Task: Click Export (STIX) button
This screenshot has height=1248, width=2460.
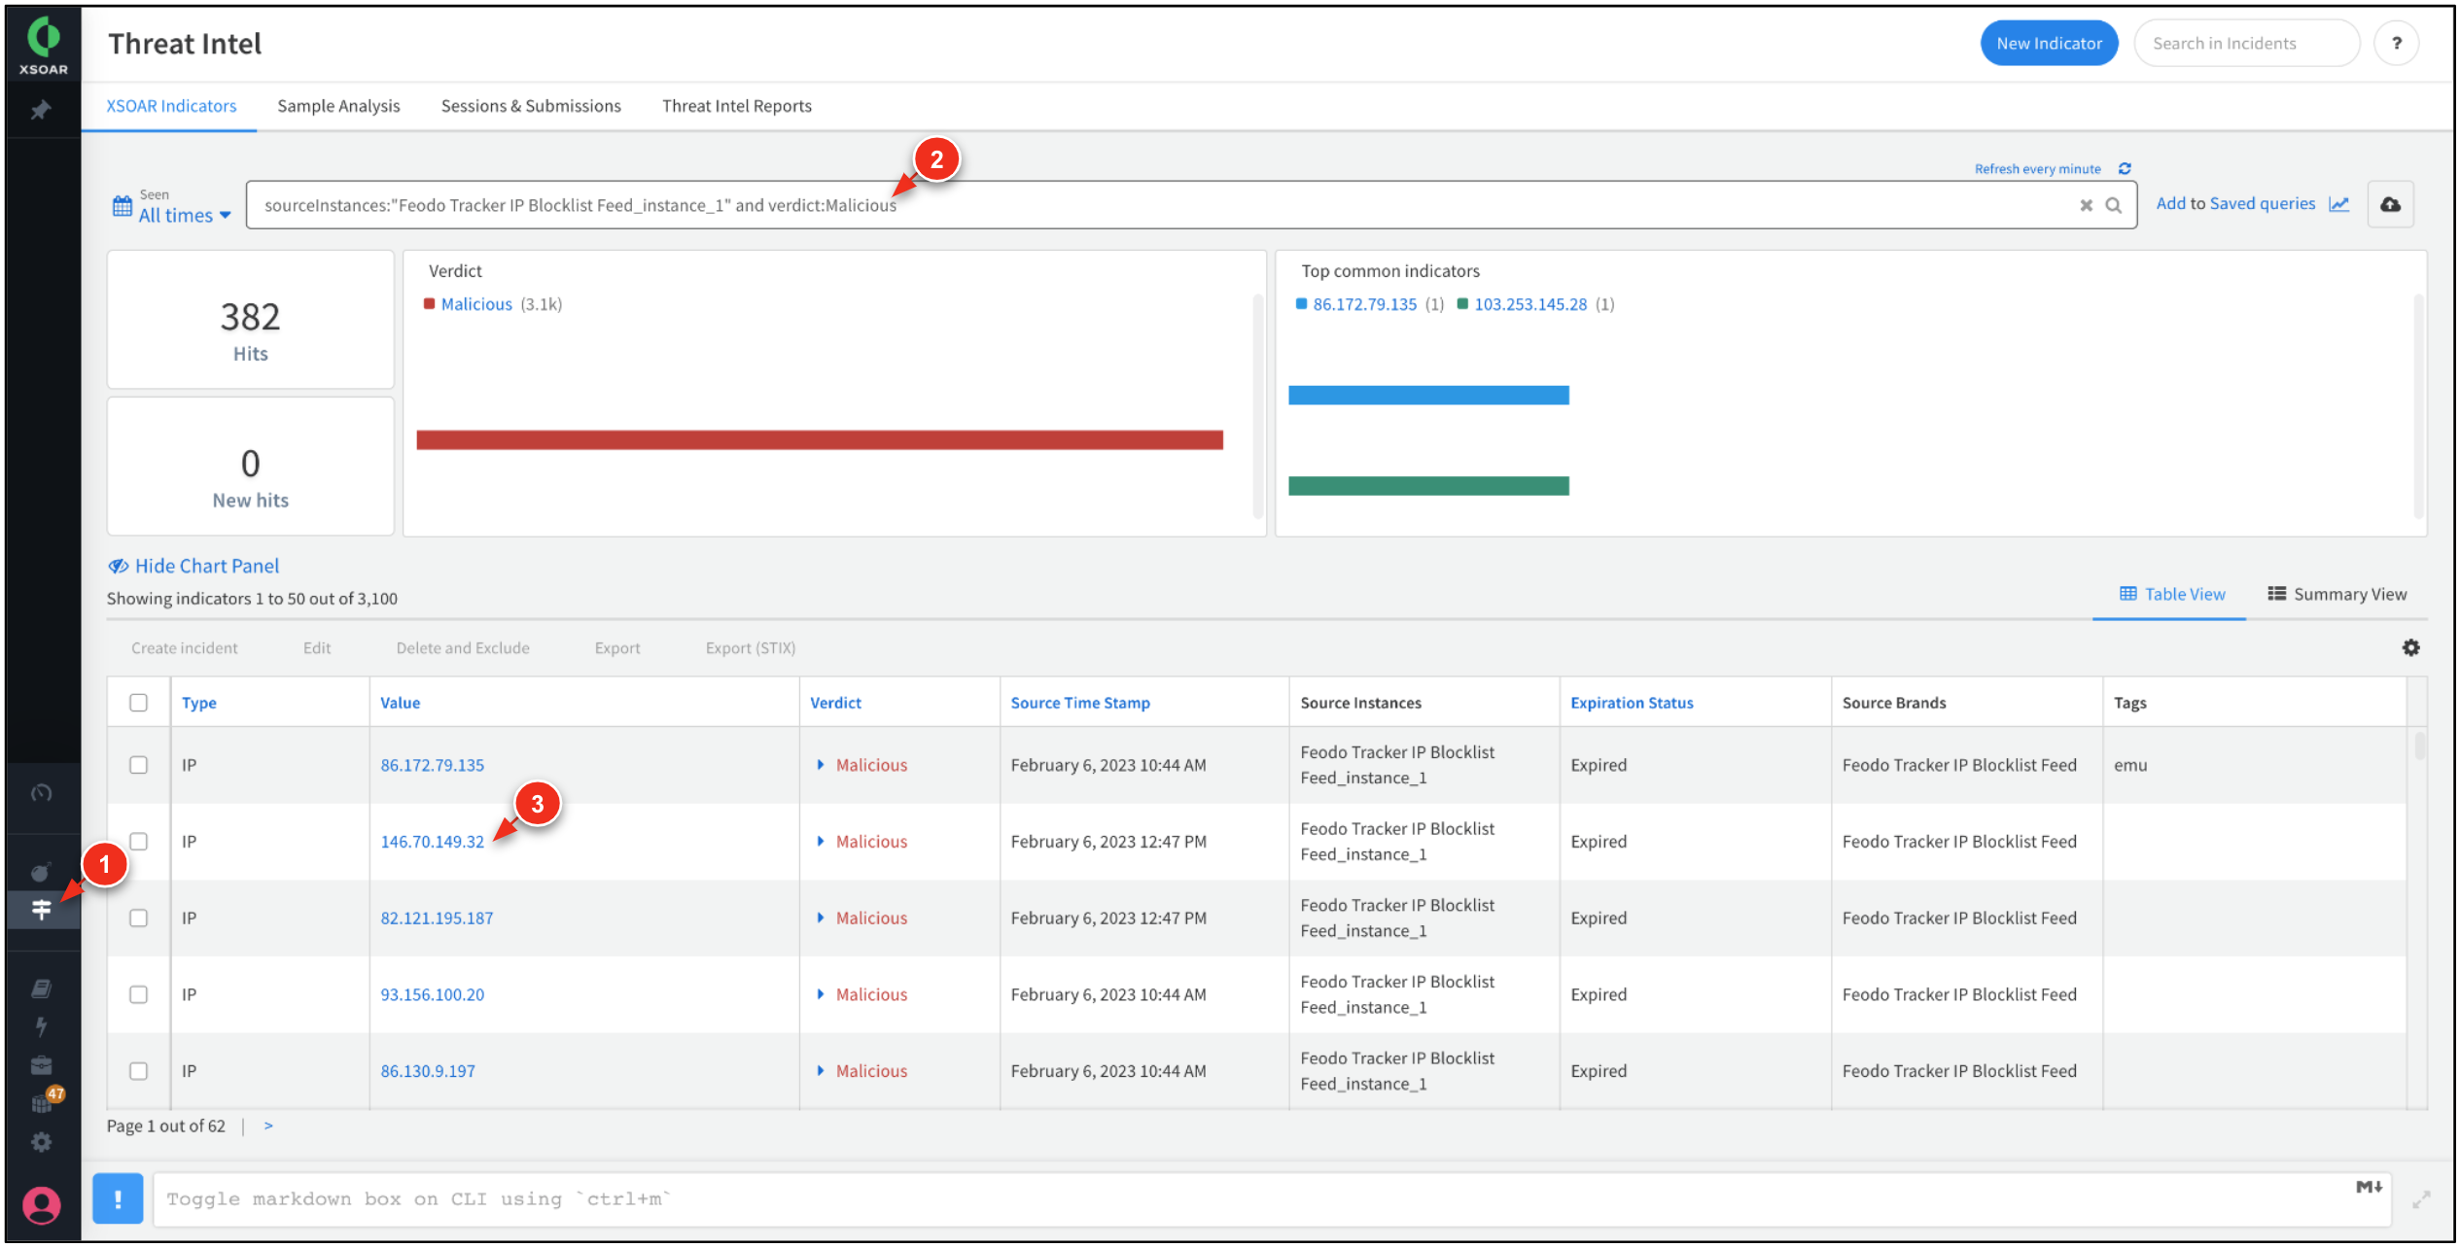Action: [x=751, y=648]
